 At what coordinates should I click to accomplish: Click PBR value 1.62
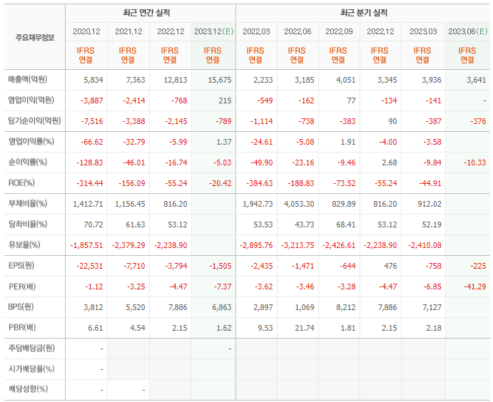coord(224,328)
